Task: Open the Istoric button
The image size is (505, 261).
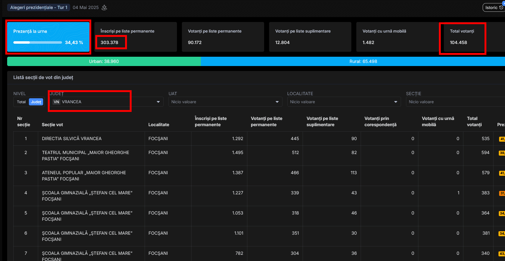Action: pyautogui.click(x=493, y=7)
